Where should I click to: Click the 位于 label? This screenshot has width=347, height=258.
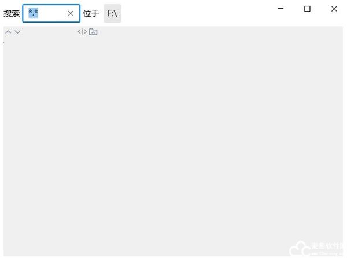91,13
